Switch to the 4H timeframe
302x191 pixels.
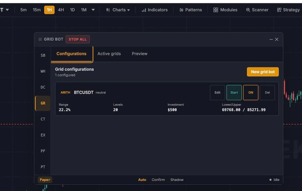tap(61, 10)
